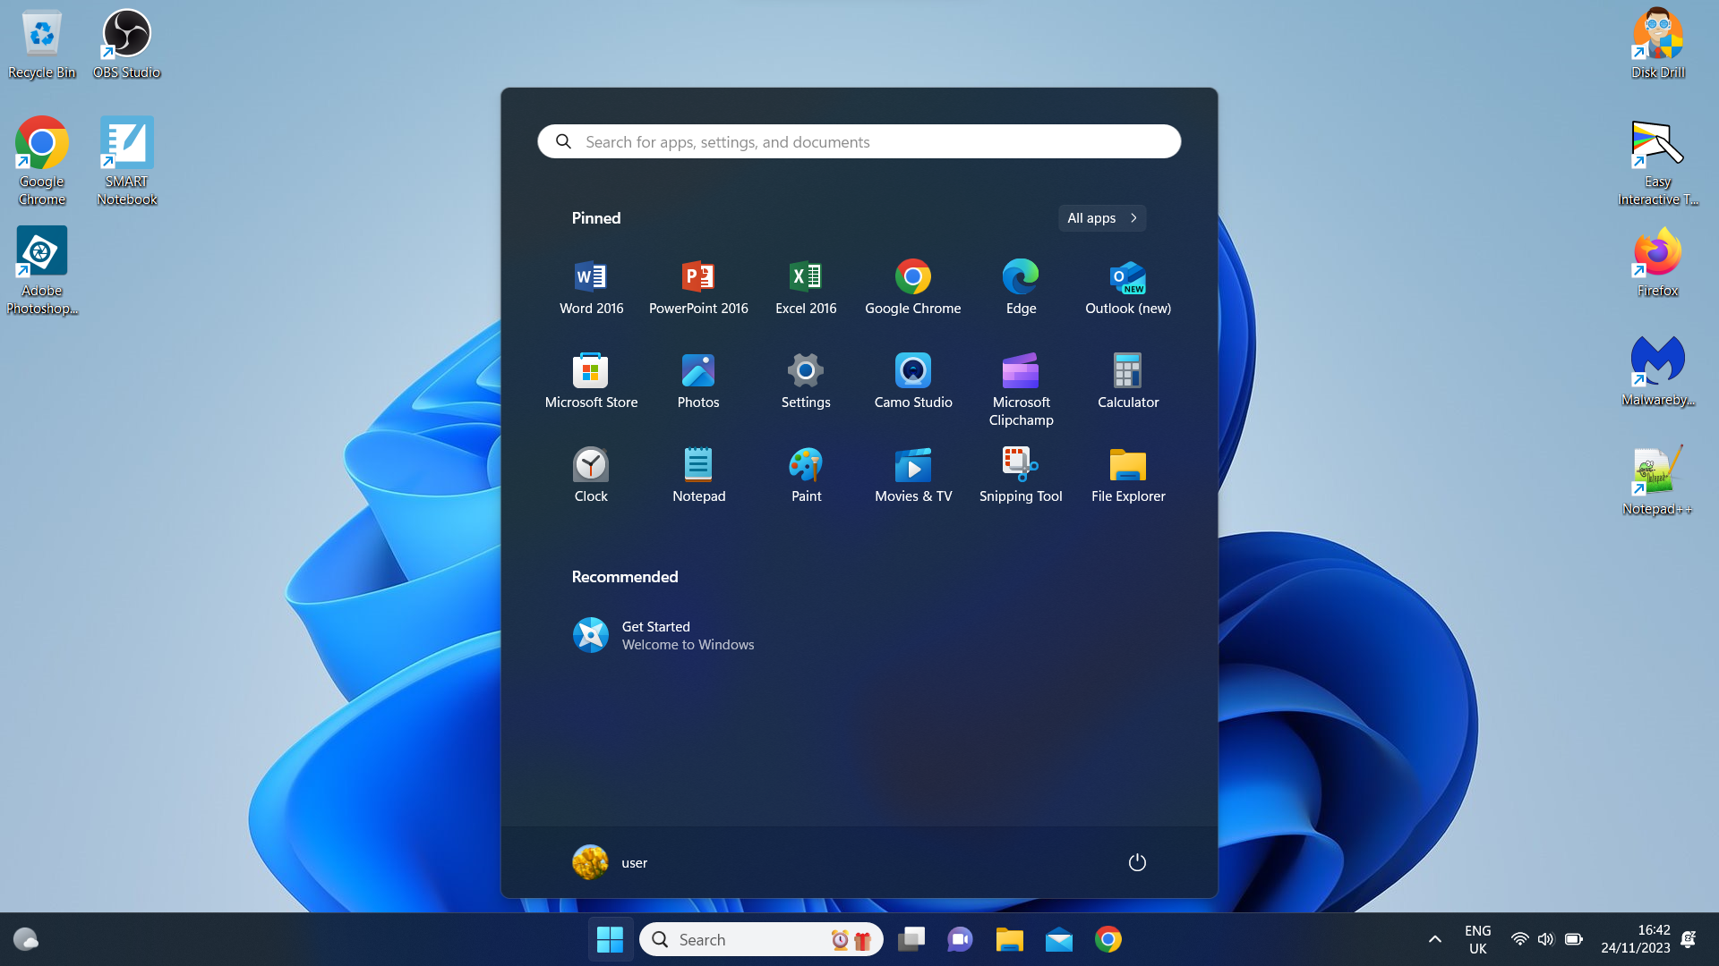Show hidden system tray icons
Screen dimensions: 1719x966
tap(1434, 939)
